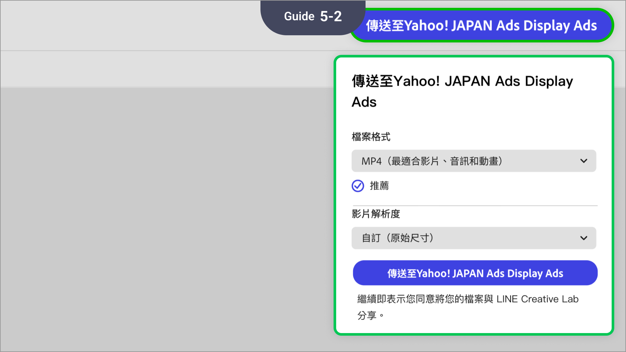Click the top 傳送至Yahoo! JAPAN Ads Display Ads button
Screen dimensions: 626x352
tap(482, 25)
